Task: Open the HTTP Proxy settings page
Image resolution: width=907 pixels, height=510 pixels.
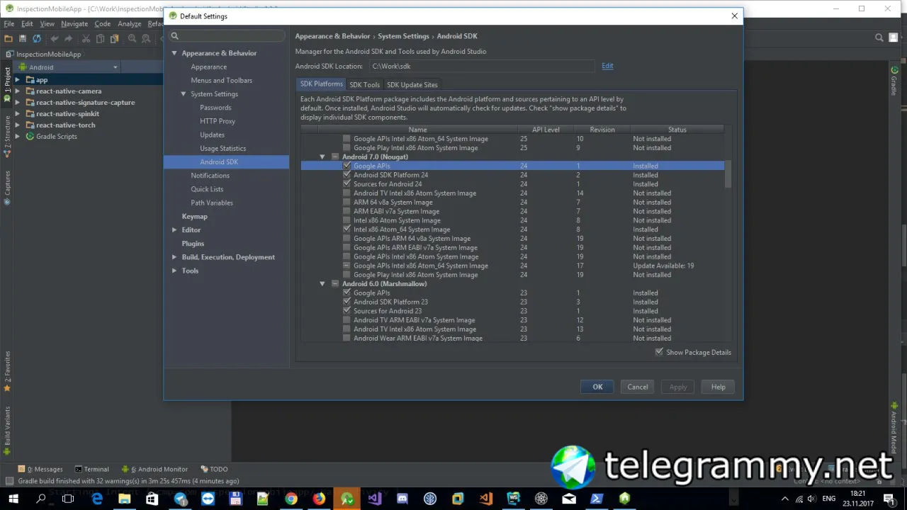Action: [x=218, y=121]
